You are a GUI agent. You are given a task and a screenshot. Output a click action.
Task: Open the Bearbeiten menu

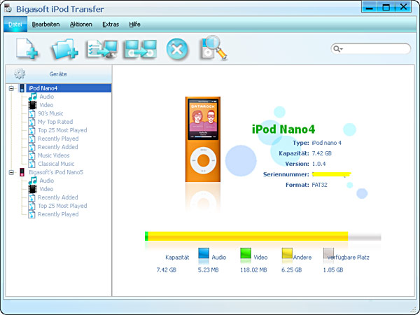(45, 24)
